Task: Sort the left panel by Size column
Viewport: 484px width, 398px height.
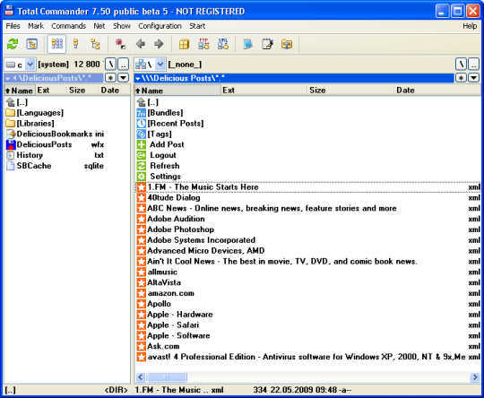Action: pyautogui.click(x=83, y=91)
